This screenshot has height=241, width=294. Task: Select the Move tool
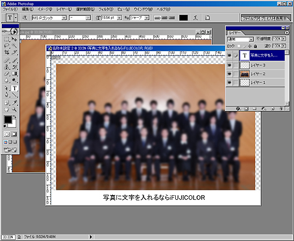point(14,39)
